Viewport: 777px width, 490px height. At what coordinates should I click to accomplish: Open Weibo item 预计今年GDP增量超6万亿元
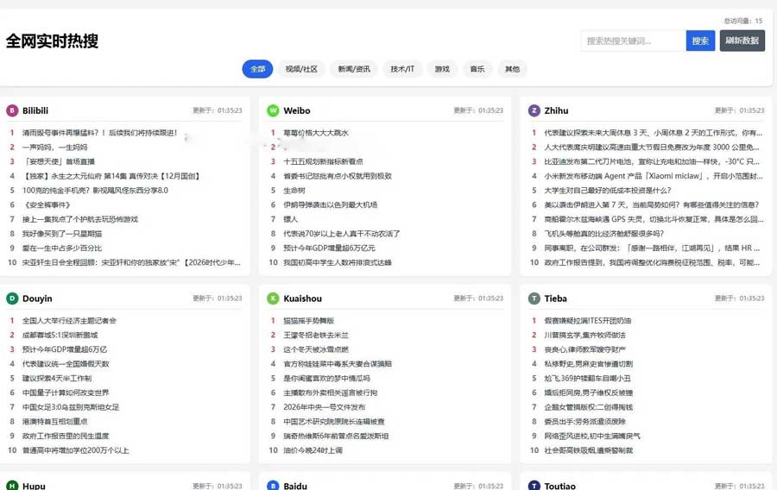pyautogui.click(x=329, y=248)
